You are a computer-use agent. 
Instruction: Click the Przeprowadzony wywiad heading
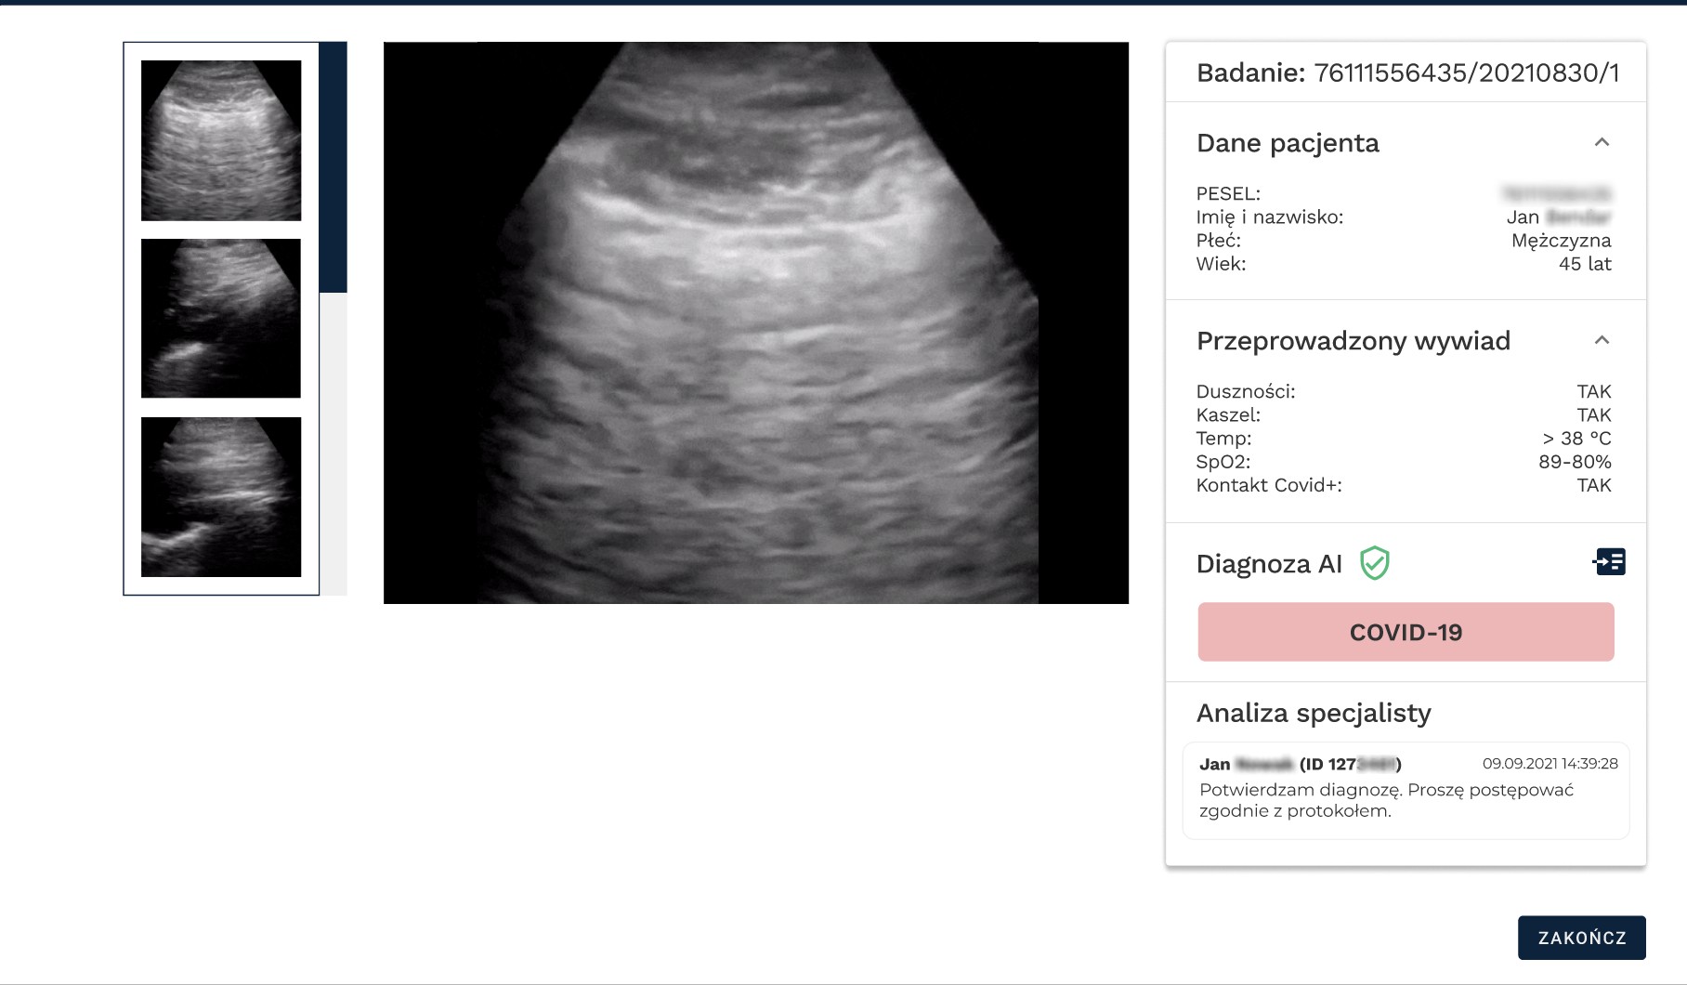coord(1354,341)
